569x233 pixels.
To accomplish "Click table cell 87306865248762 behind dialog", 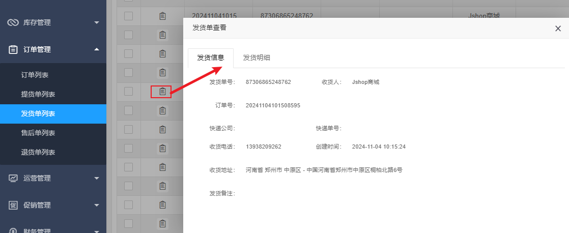I will (x=287, y=16).
